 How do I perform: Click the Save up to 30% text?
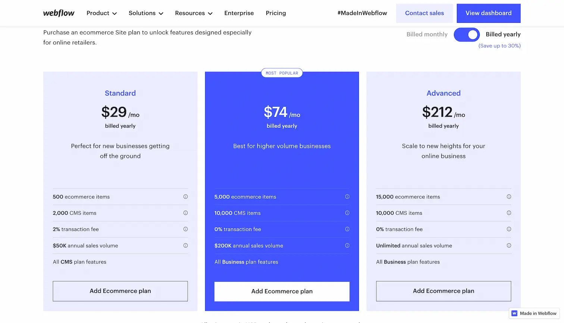499,46
